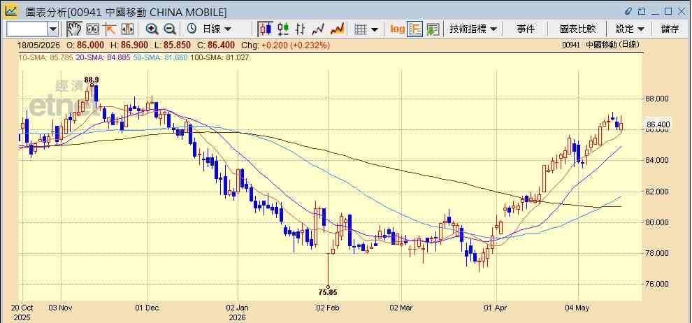This screenshot has width=692, height=323.
Task: Click the 00941 中國移動(日線) chart label
Action: coord(600,45)
